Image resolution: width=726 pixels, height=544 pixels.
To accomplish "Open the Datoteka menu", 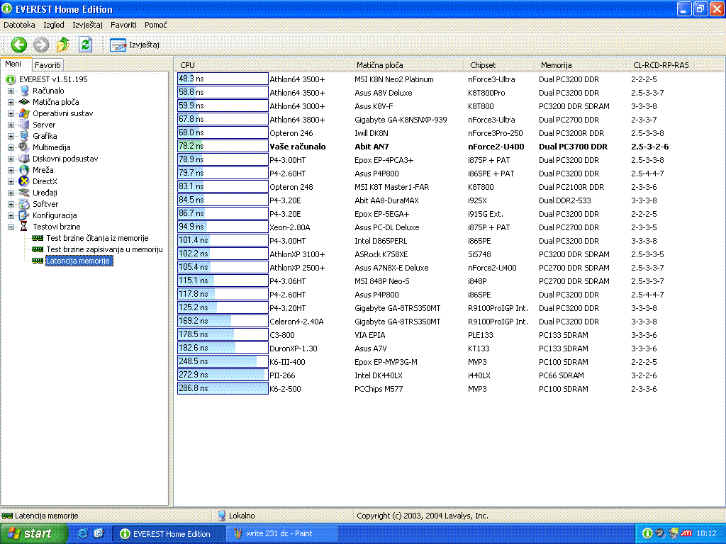I will [x=19, y=25].
